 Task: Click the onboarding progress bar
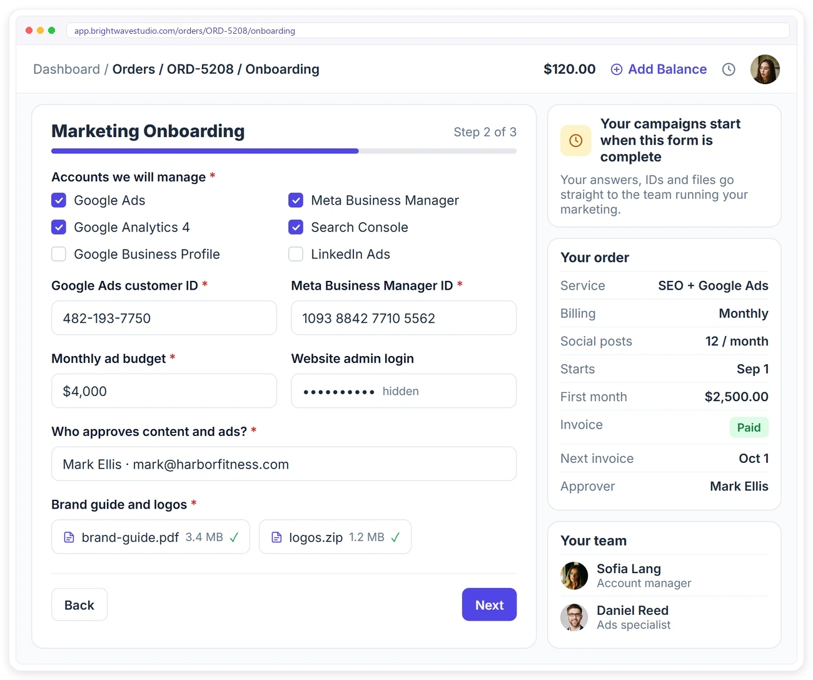coord(284,151)
